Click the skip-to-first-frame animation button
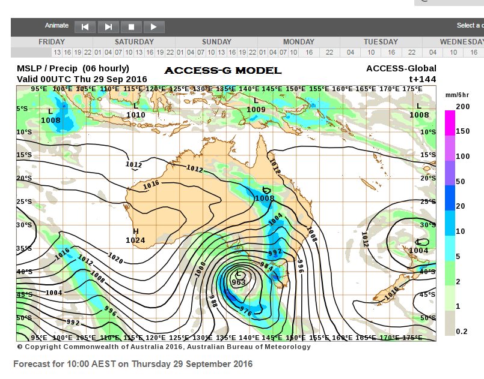 click(85, 27)
